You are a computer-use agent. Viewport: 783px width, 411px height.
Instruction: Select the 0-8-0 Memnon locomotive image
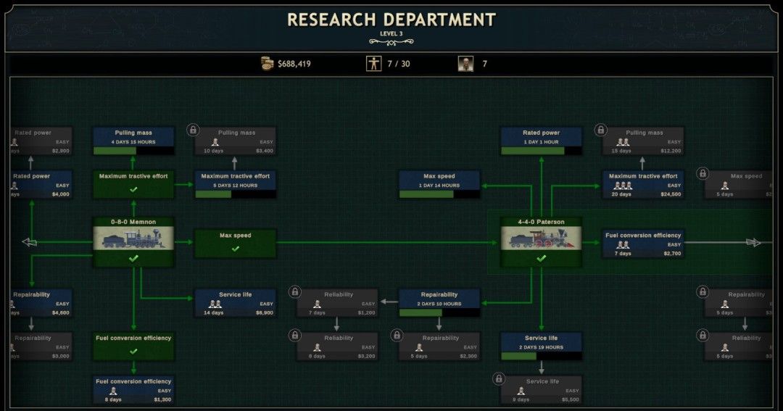coord(133,239)
